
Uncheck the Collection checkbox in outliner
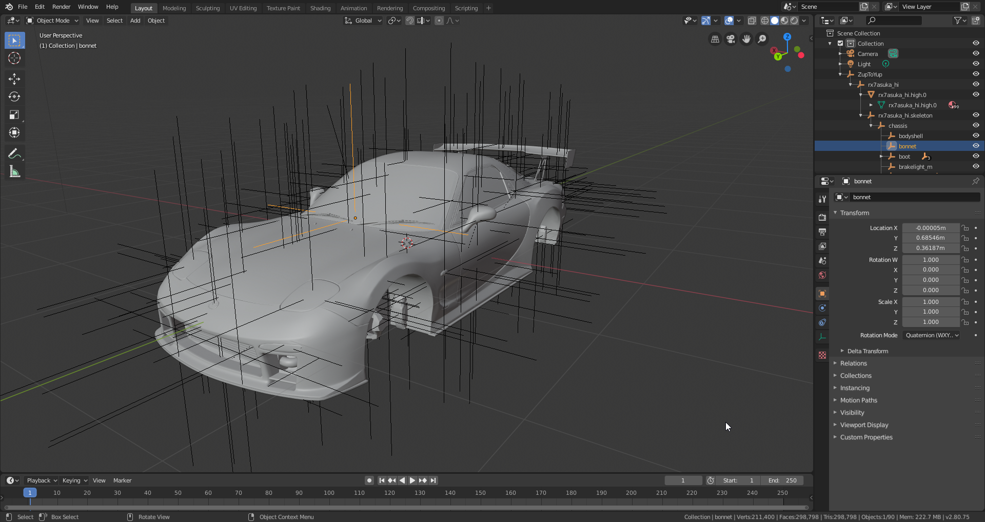[840, 44]
